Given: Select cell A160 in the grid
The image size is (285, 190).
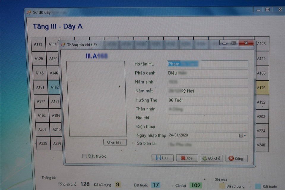Looking at the screenshot, I should [262, 73].
